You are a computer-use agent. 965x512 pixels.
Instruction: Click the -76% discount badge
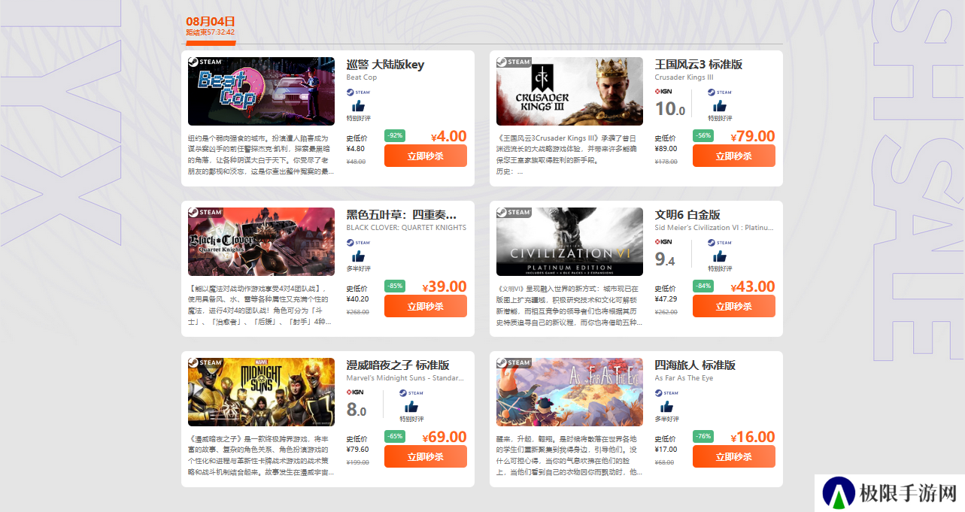[x=703, y=436]
